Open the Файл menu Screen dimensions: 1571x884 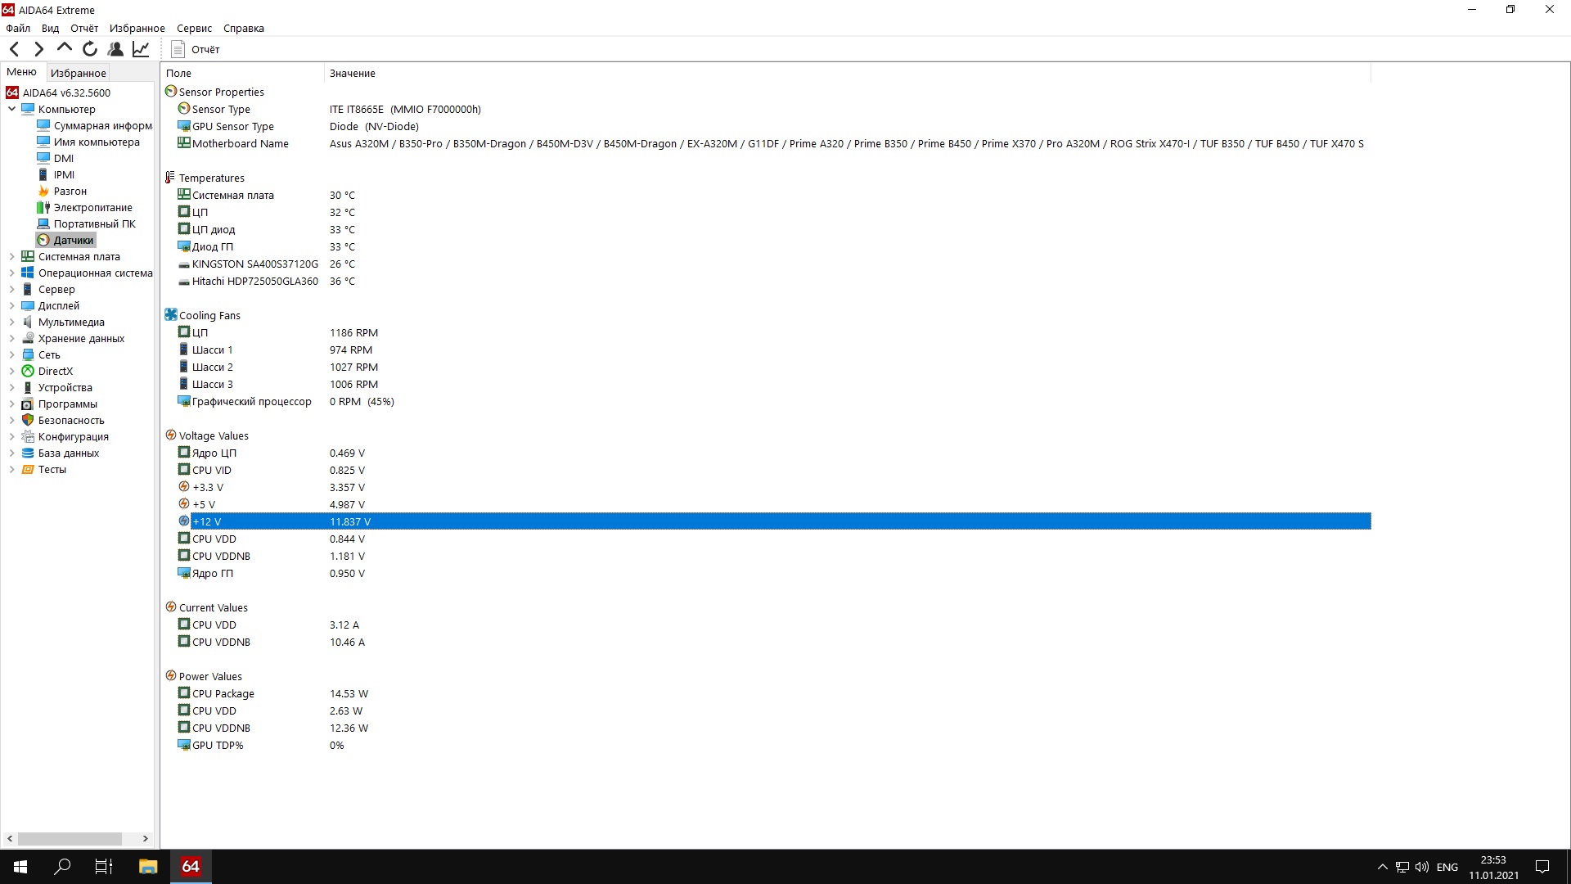point(18,28)
